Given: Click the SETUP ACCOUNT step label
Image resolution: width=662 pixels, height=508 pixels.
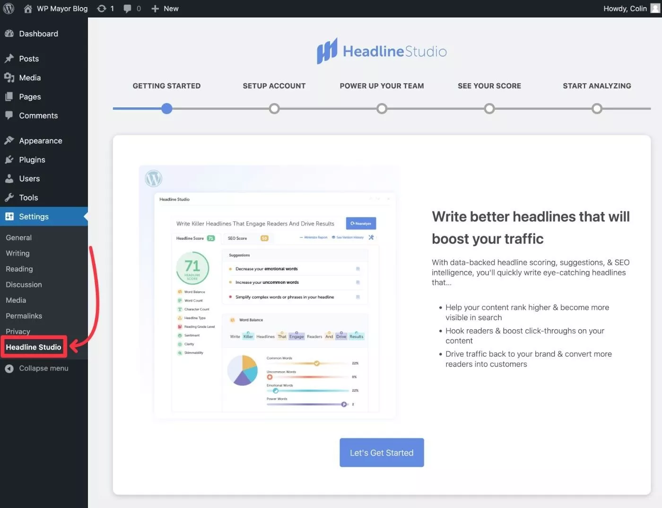Looking at the screenshot, I should (274, 86).
